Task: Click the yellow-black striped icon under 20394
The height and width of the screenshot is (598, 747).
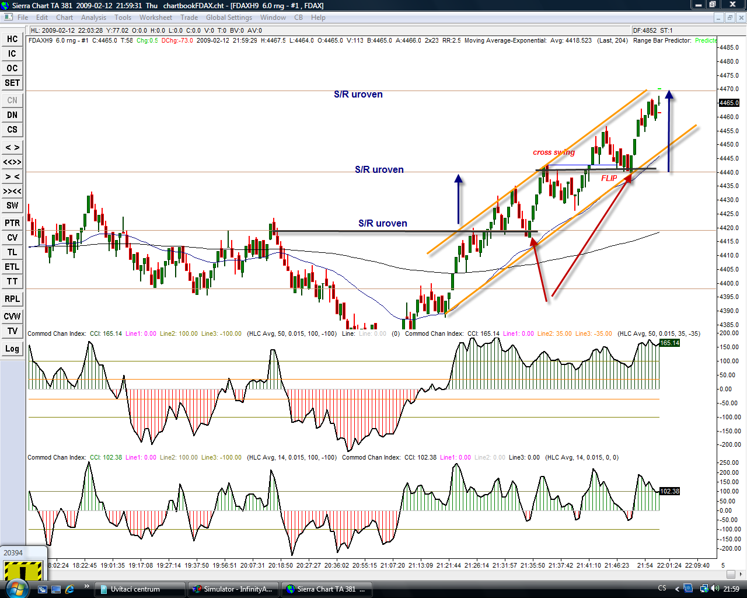Action: click(23, 570)
